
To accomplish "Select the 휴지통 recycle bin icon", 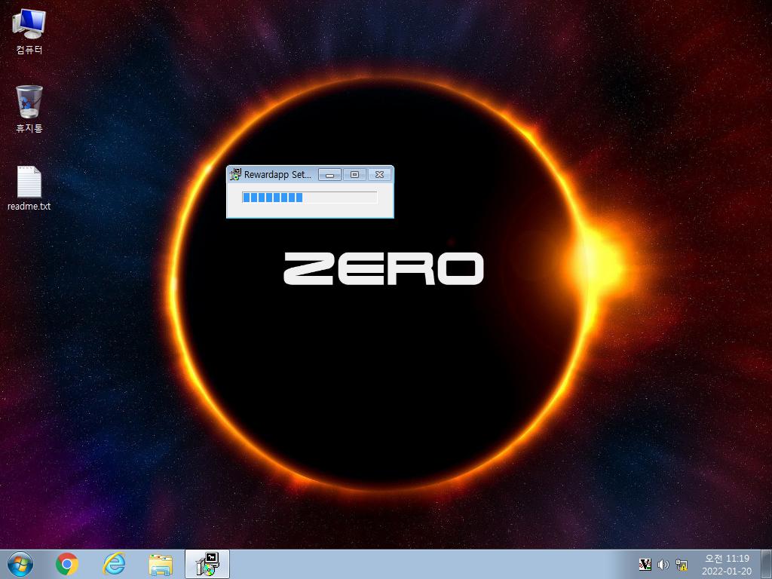I will 29,109.
